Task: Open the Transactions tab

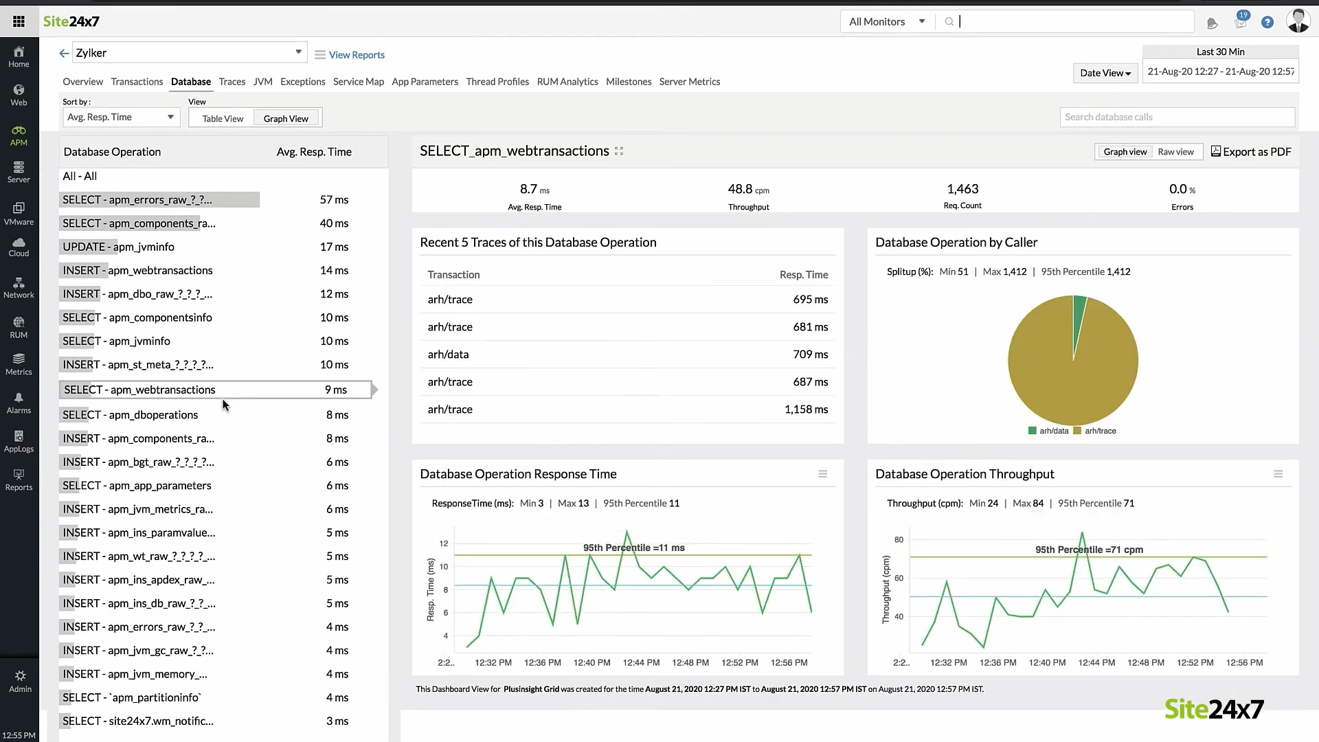Action: (x=137, y=82)
